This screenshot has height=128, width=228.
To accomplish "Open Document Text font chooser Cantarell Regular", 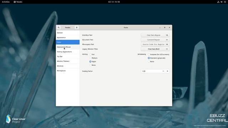I will (155, 40).
